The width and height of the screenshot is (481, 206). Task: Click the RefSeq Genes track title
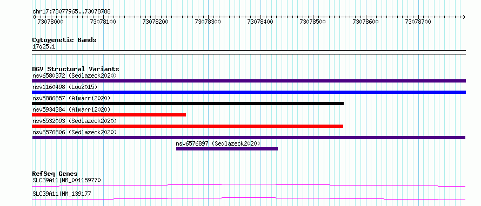(55, 174)
